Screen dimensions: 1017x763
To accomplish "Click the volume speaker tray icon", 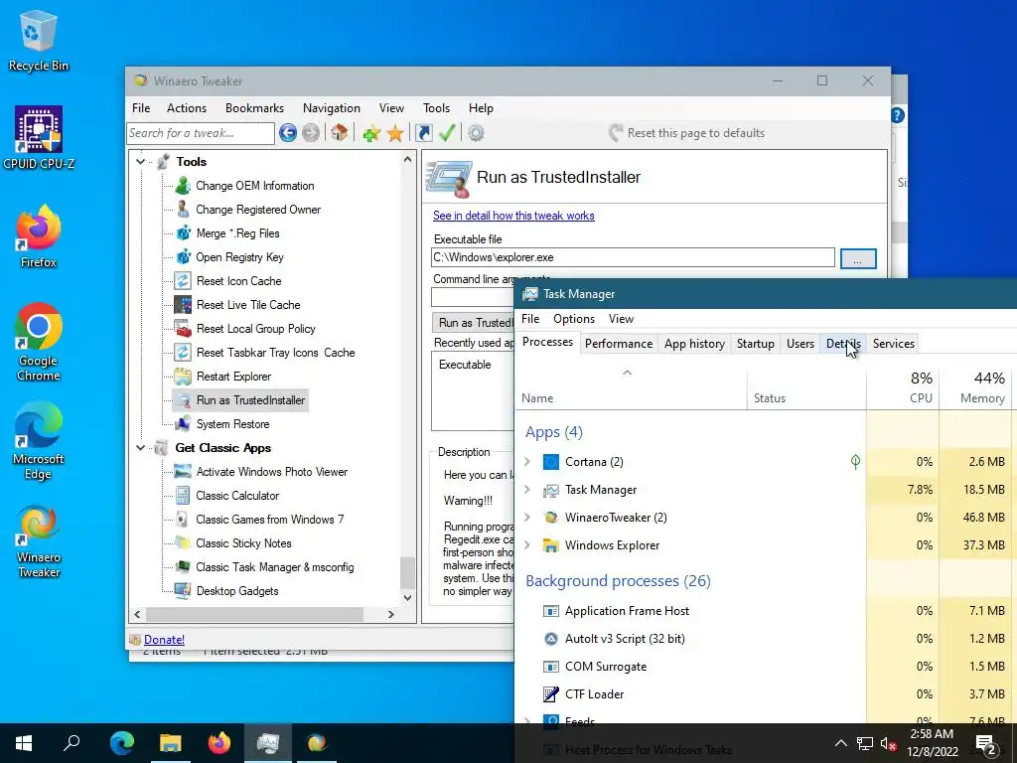I will click(x=888, y=743).
